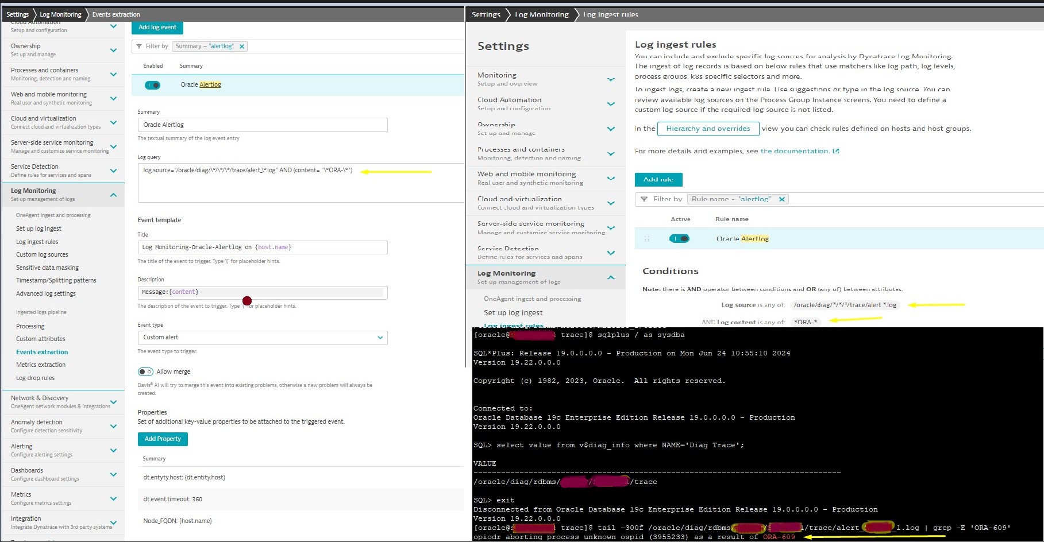Open the Hierarchy and overrides view
Screen dimensions: 1044x542
[708, 129]
